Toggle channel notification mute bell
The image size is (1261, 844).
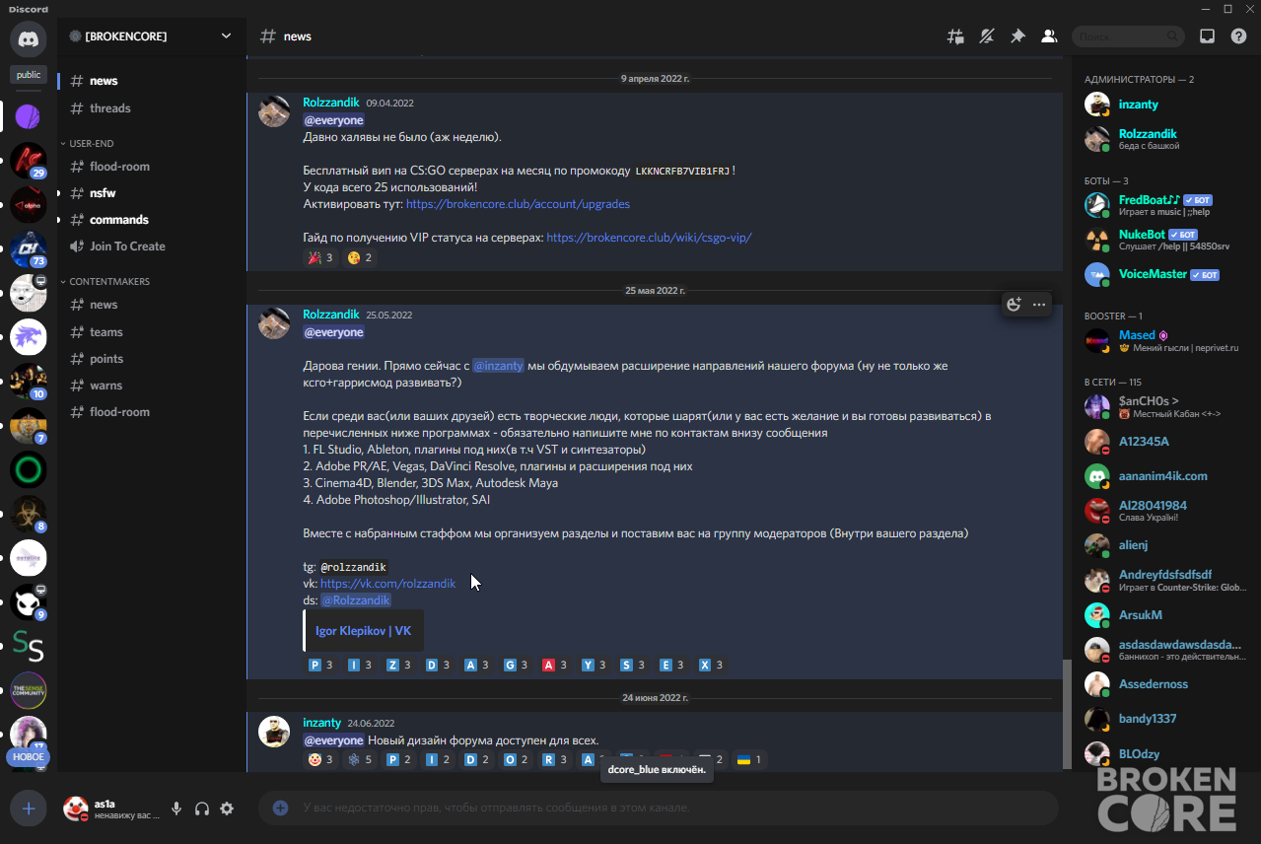pyautogui.click(x=986, y=36)
